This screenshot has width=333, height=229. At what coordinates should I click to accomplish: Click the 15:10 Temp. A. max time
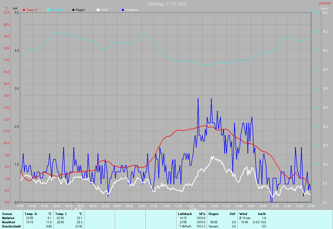coord(30,222)
